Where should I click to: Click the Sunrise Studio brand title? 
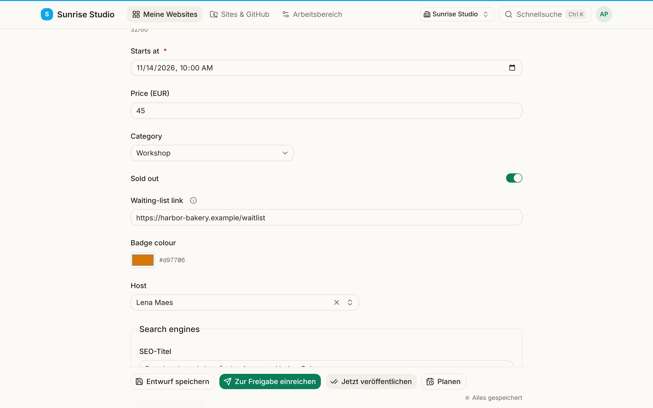86,14
